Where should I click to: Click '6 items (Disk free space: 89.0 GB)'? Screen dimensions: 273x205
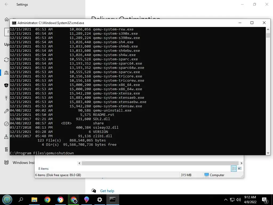(x=58, y=175)
